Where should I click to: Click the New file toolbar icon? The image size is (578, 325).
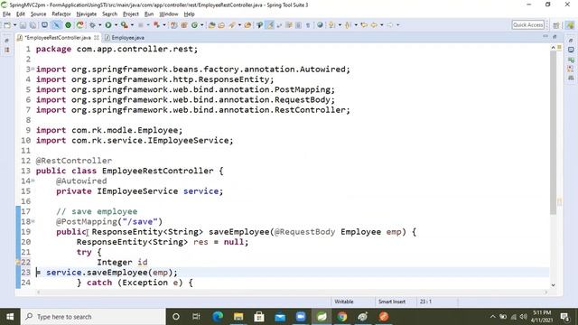[7, 25]
